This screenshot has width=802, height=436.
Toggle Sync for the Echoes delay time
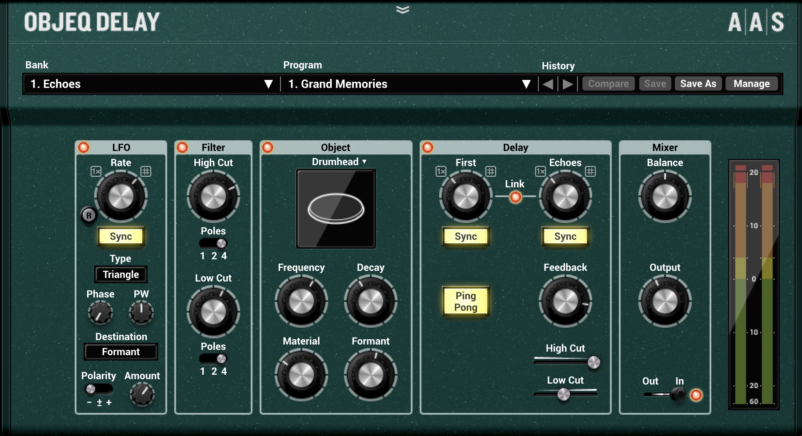coord(565,236)
